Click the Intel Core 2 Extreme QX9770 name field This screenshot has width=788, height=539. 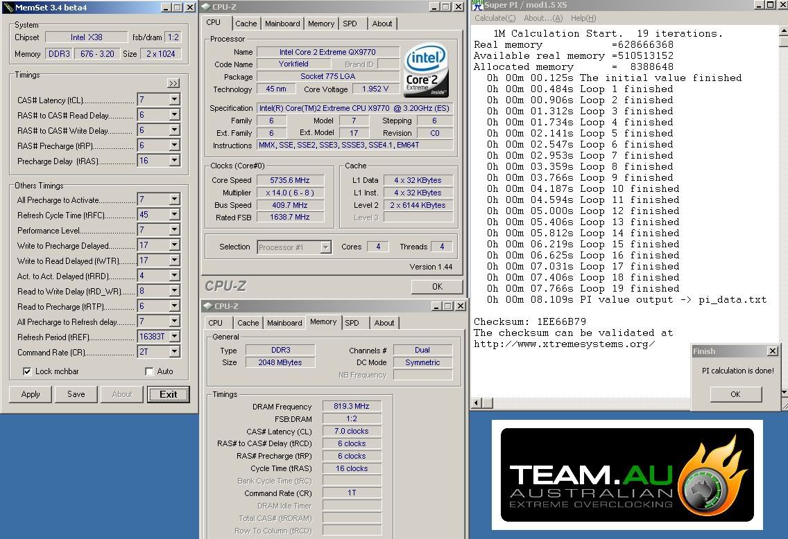click(x=327, y=52)
